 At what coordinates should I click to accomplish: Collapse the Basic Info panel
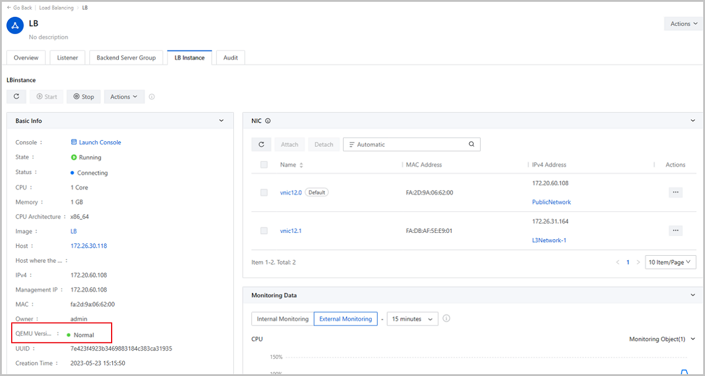(221, 121)
